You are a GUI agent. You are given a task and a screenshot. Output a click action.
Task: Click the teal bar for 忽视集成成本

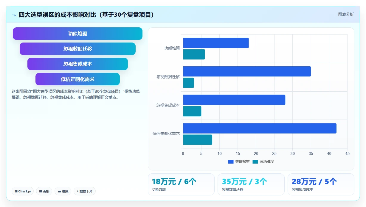point(192,111)
